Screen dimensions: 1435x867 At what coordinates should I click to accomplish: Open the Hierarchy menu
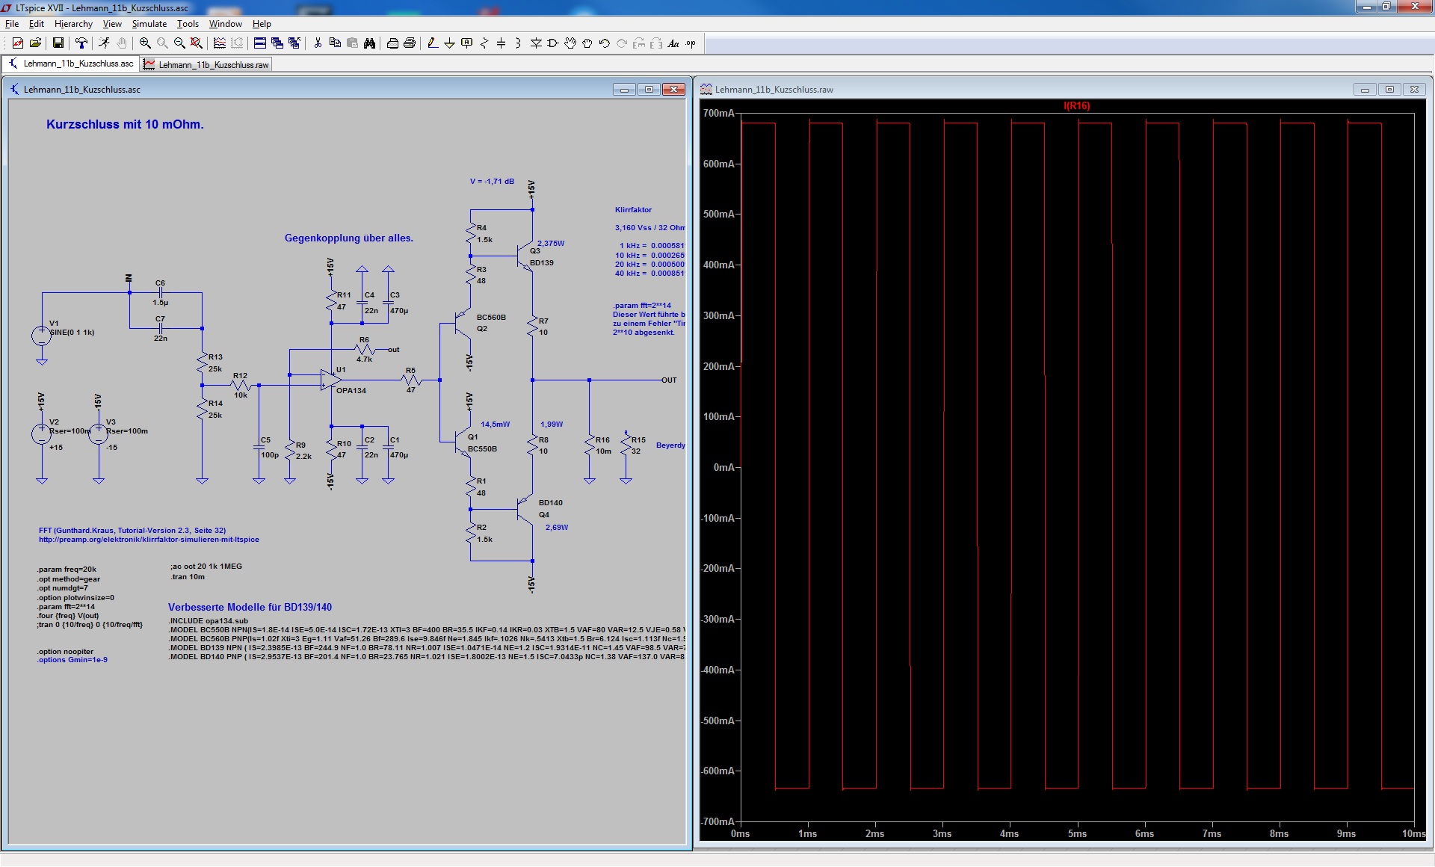(x=73, y=24)
